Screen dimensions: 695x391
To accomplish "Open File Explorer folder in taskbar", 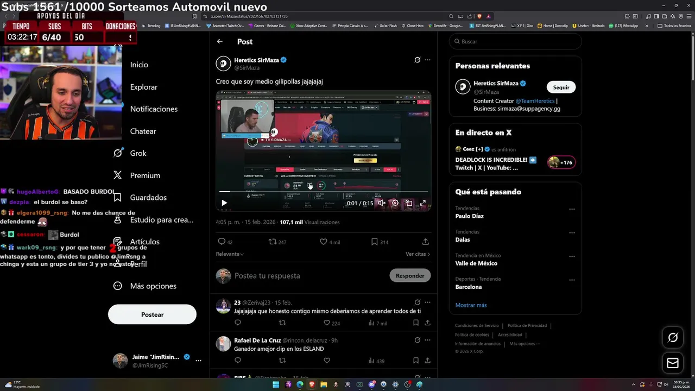I will click(324, 384).
